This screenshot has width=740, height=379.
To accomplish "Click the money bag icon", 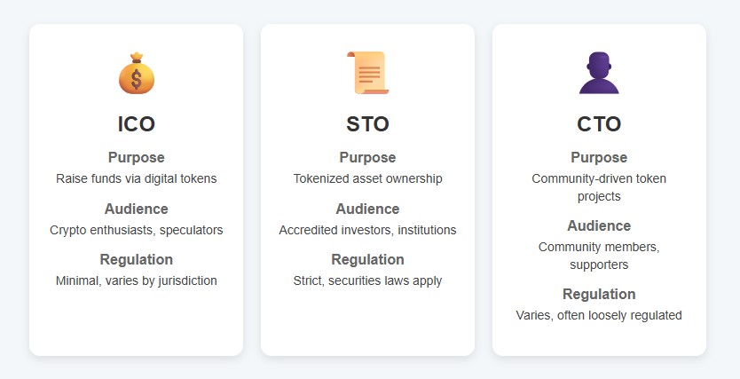I will (137, 74).
